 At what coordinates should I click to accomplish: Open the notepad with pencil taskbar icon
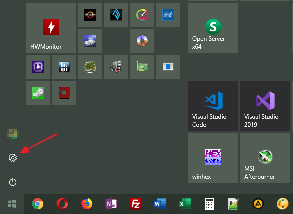tap(234, 204)
